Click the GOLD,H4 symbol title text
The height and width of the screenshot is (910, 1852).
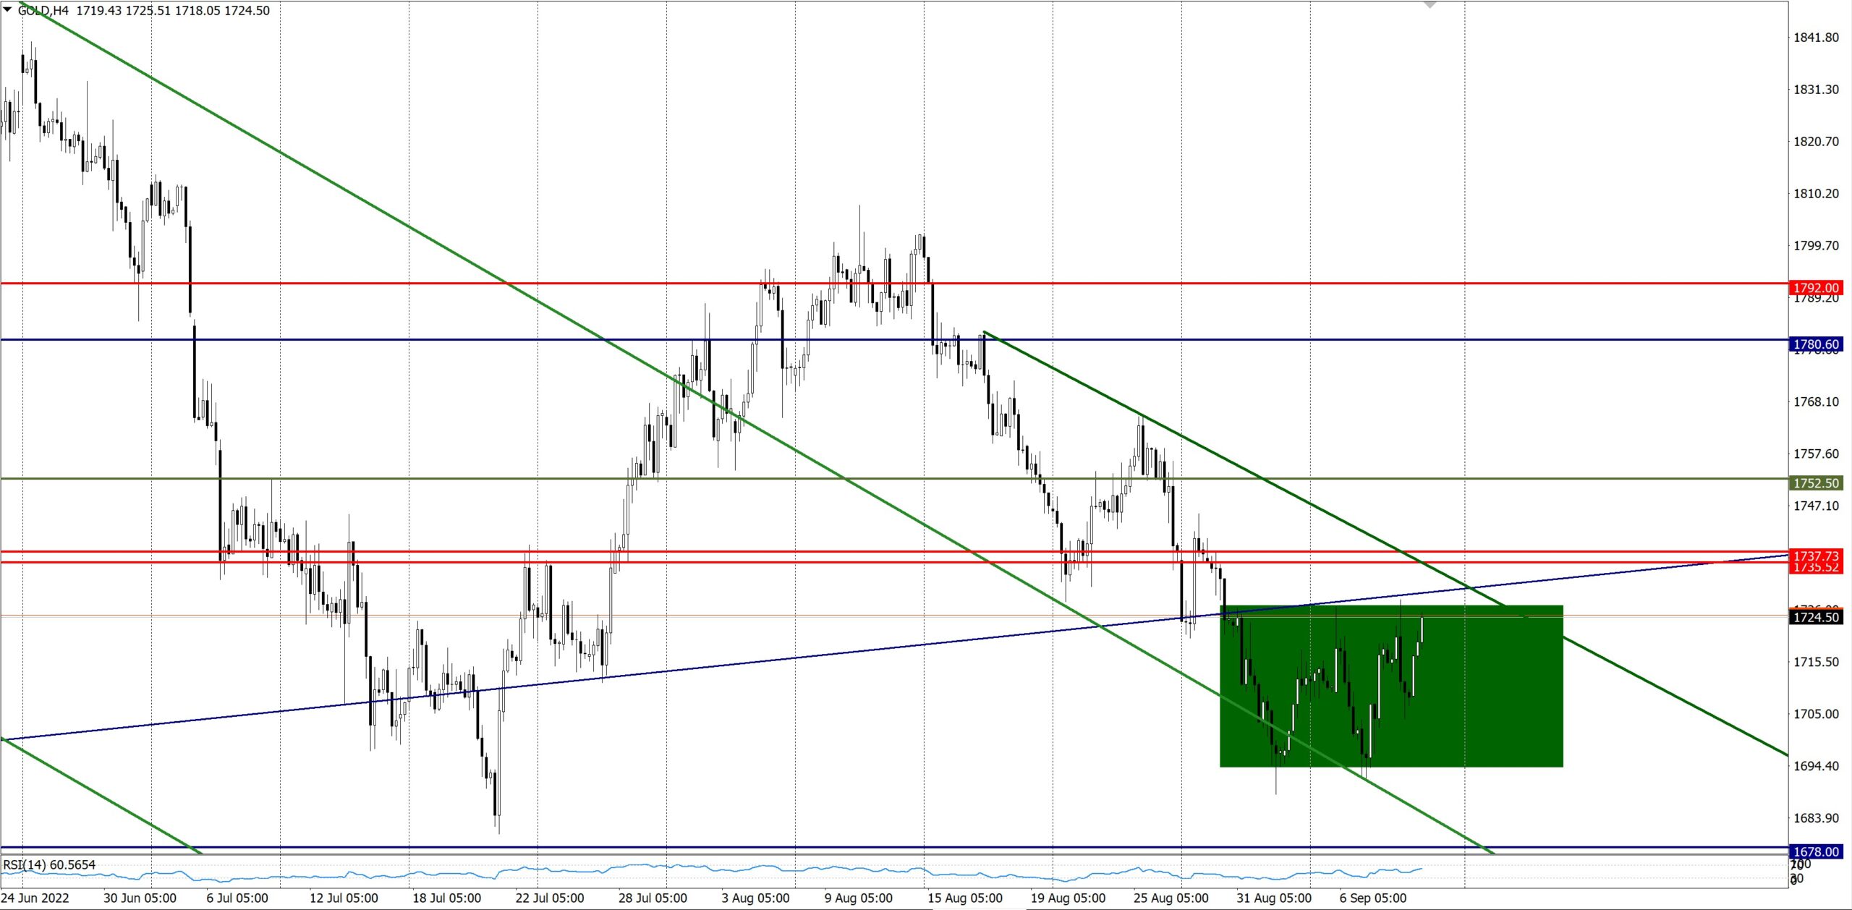click(x=43, y=11)
